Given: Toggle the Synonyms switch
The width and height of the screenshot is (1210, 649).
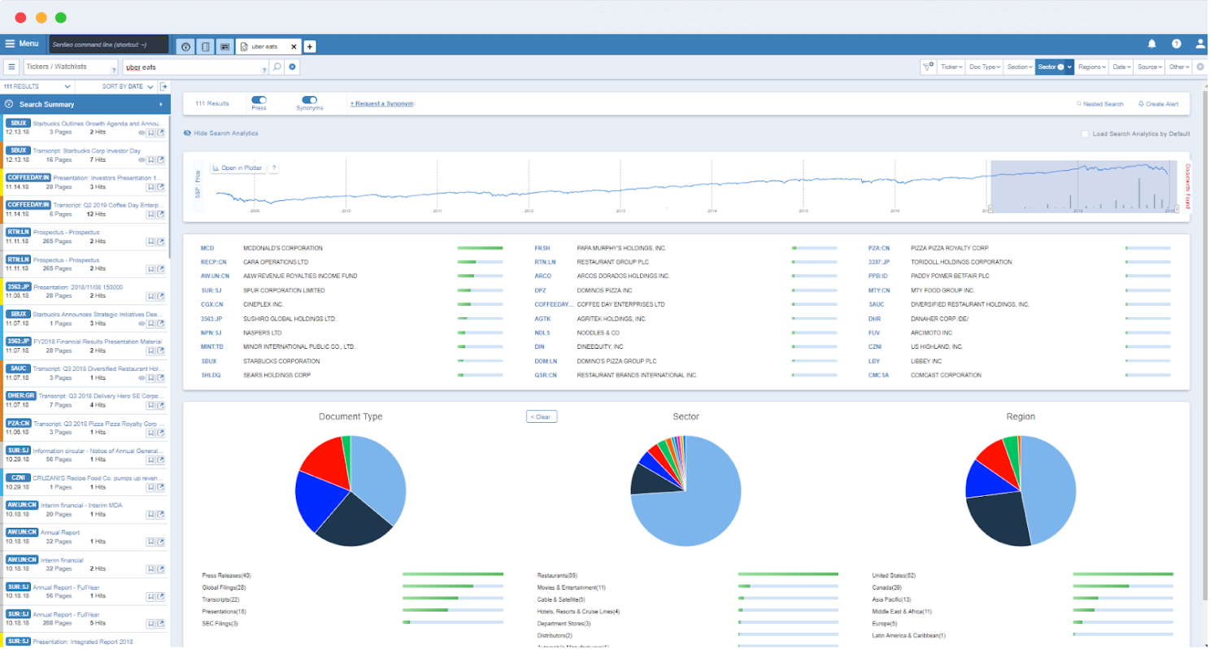Looking at the screenshot, I should tap(309, 99).
